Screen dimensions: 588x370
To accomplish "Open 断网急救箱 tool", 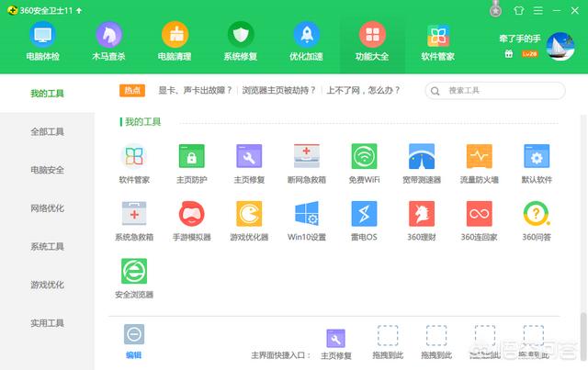I will (306, 163).
